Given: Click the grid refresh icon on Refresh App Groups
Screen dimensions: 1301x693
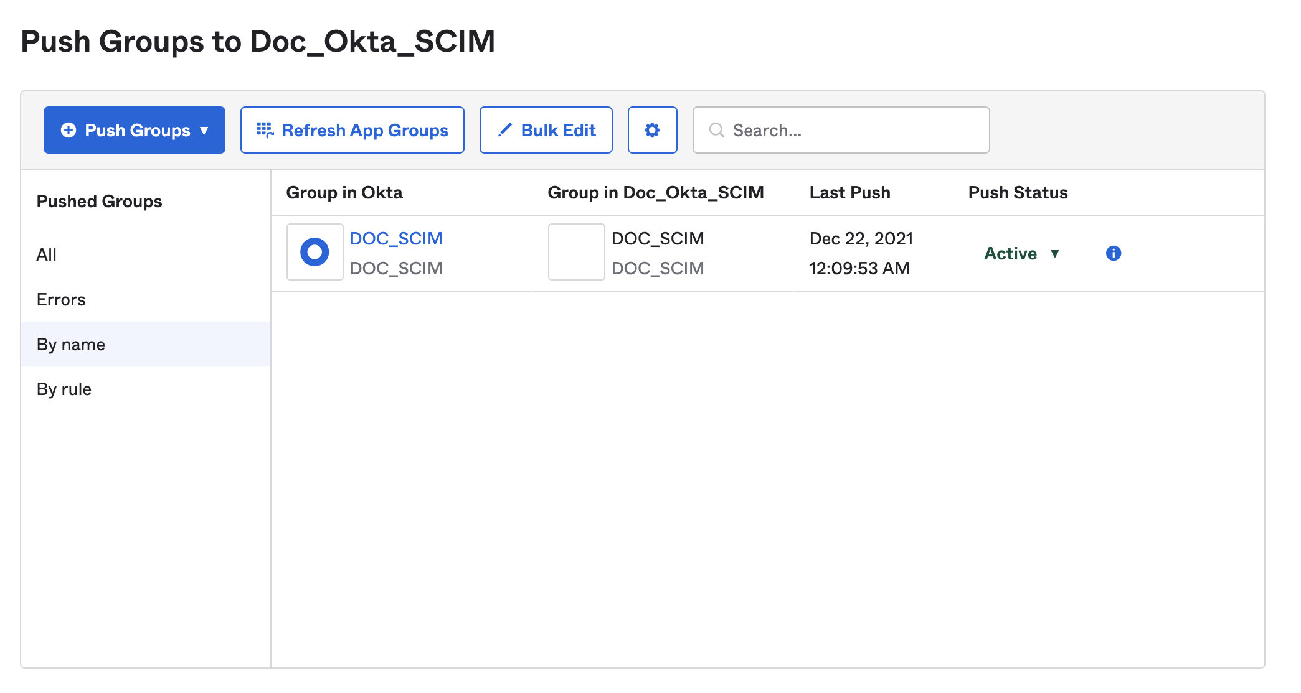Looking at the screenshot, I should pos(265,130).
